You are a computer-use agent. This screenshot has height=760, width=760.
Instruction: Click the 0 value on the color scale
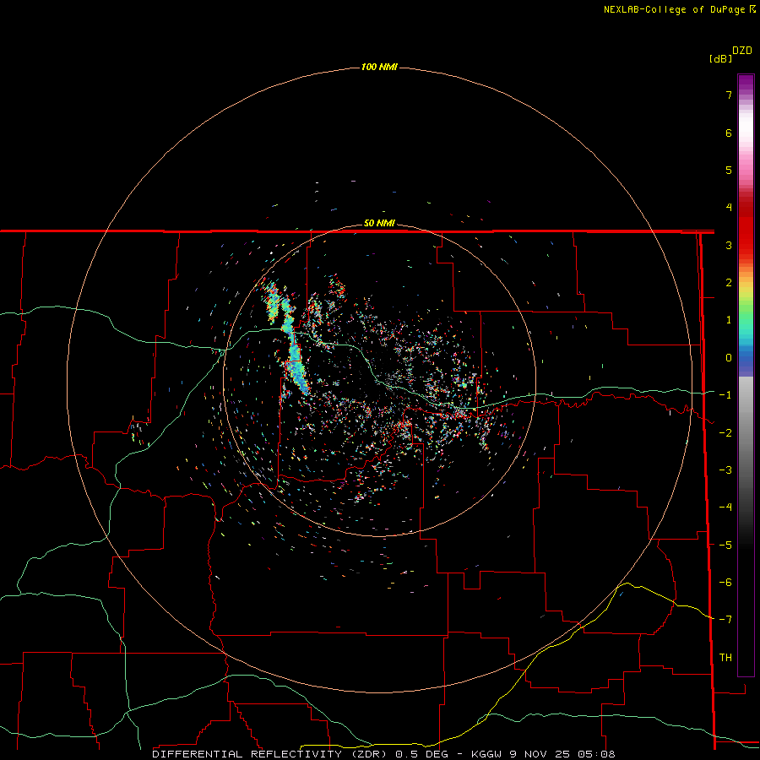(x=729, y=358)
